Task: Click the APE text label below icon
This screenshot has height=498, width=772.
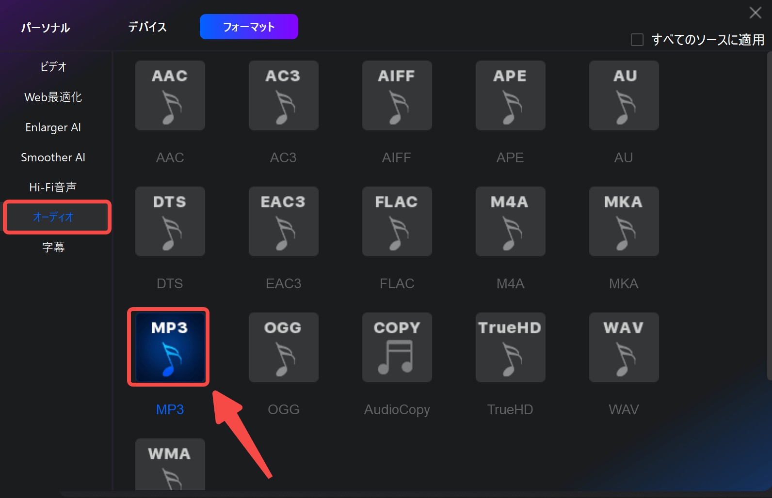Action: pyautogui.click(x=510, y=157)
